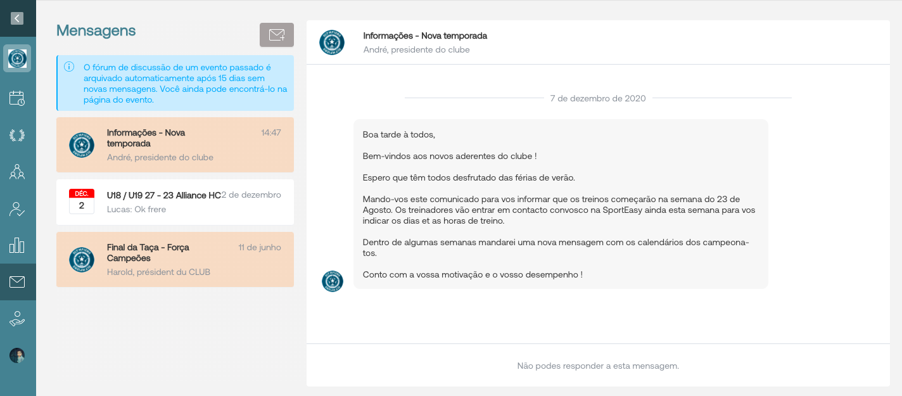Open the hand-holding-person sponsorship icon
The image size is (902, 396).
pos(17,319)
